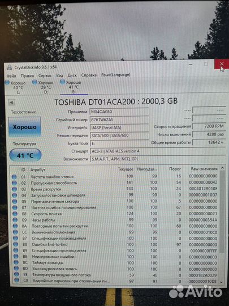Image resolution: width=229 pixels, height=306 pixels.
Task: Click the 13642 ч total hours field
Action: point(209,142)
